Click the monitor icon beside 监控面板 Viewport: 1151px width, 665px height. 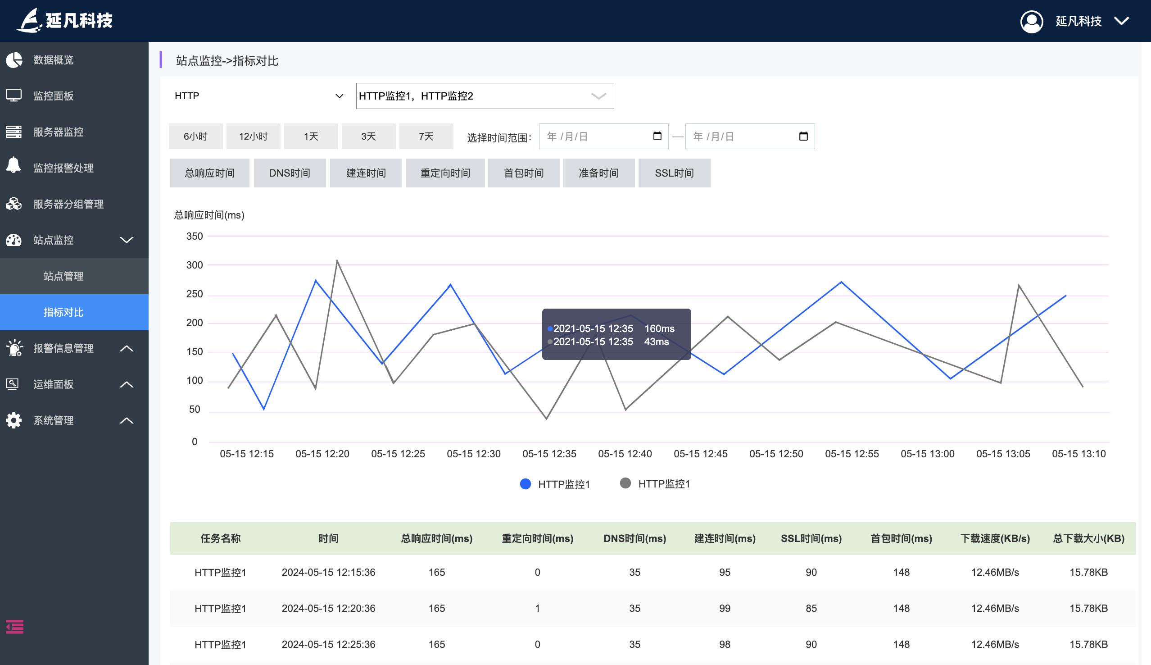[14, 96]
